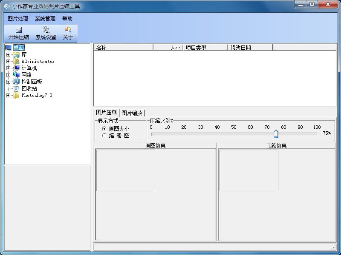Select the 计算机 (Computer) icon in the tree
Image resolution: width=341 pixels, height=255 pixels.
pos(16,68)
